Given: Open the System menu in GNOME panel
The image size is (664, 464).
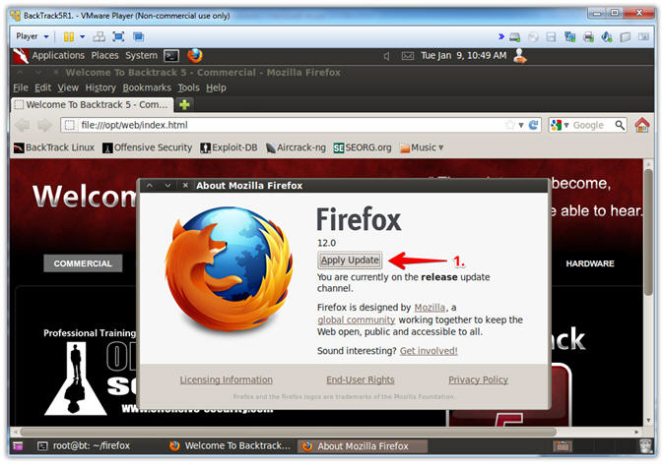Looking at the screenshot, I should point(141,56).
